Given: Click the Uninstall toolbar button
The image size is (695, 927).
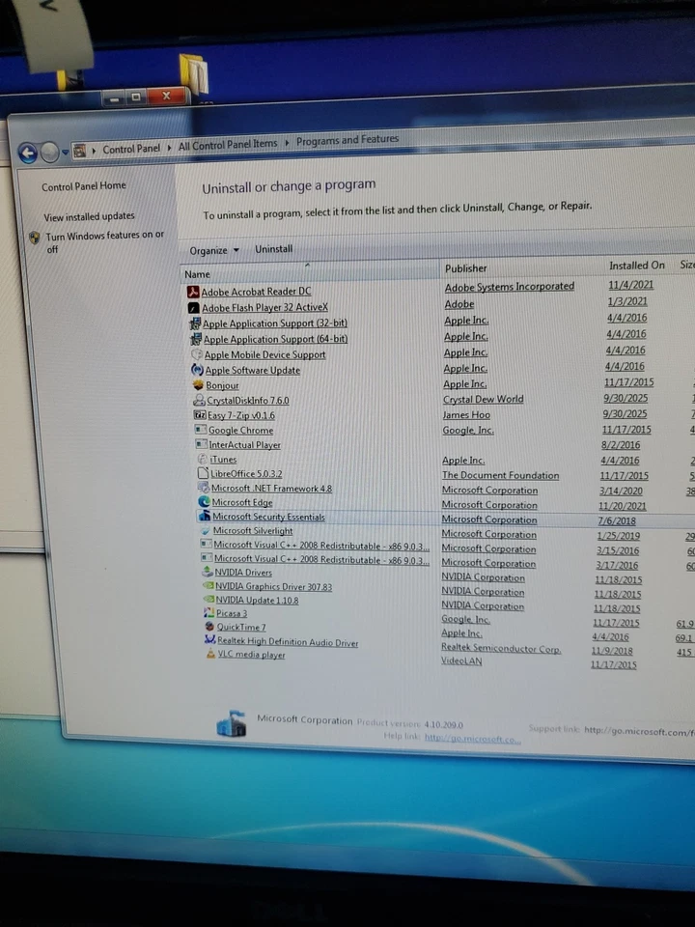Looking at the screenshot, I should click(x=273, y=249).
